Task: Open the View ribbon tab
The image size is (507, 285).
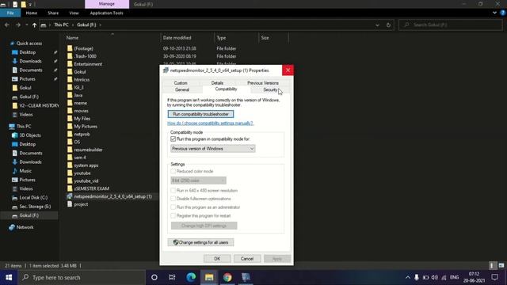Action: click(74, 13)
